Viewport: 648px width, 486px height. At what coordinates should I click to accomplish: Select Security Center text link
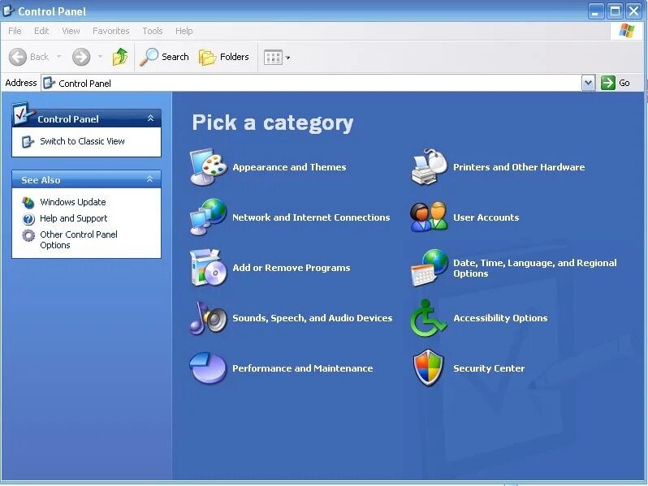[489, 368]
